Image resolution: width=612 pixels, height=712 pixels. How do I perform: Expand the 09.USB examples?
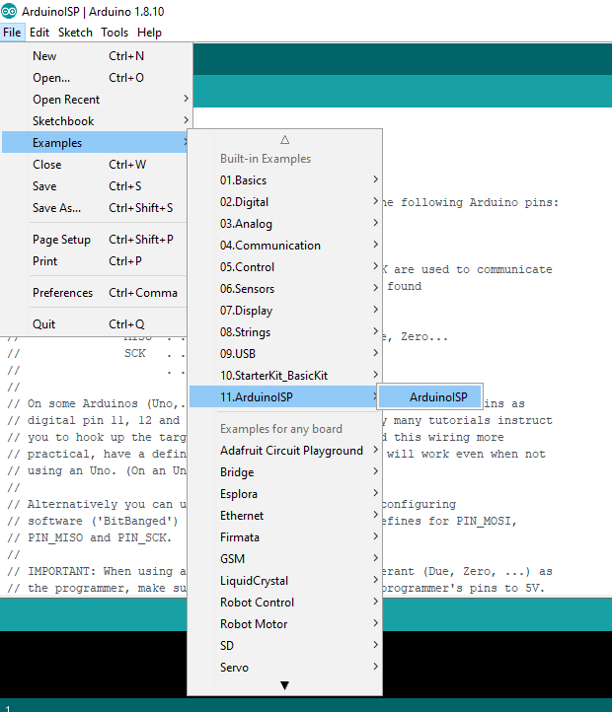[284, 354]
